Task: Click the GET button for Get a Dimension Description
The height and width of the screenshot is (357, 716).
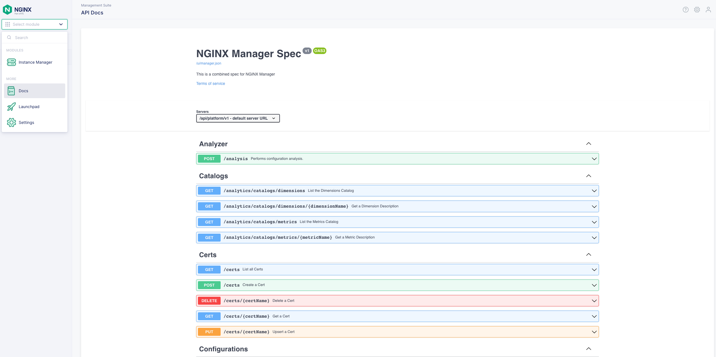Action: [x=209, y=206]
